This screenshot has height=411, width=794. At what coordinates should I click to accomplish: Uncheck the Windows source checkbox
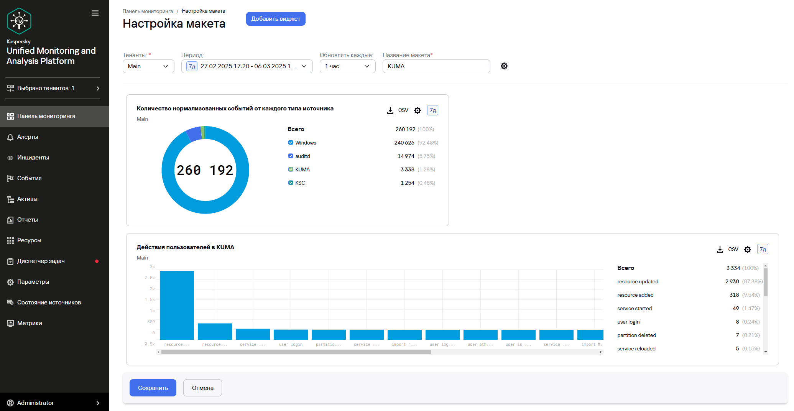pos(291,143)
